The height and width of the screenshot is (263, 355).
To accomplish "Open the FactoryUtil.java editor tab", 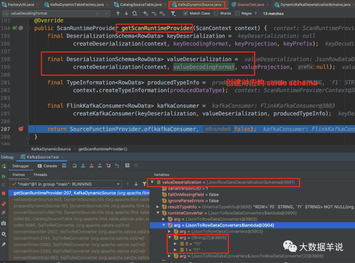I will (18, 4).
